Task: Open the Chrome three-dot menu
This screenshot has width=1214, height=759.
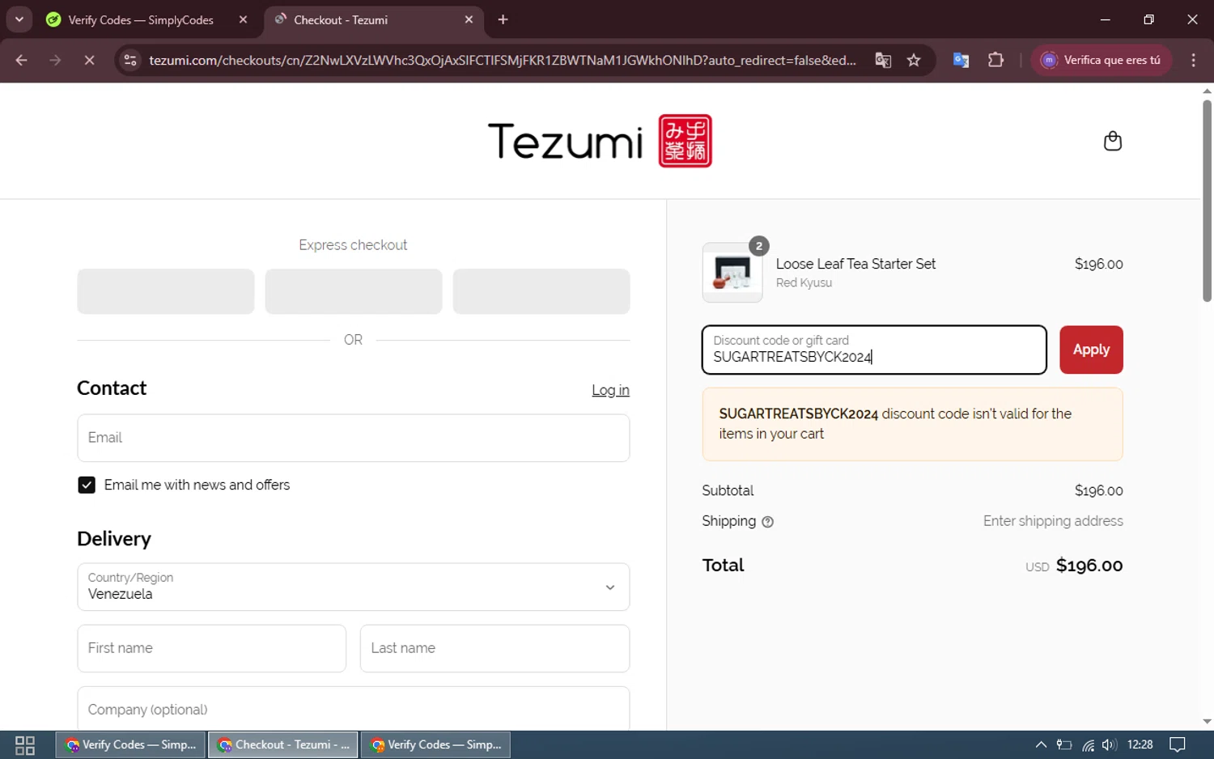Action: 1193,60
